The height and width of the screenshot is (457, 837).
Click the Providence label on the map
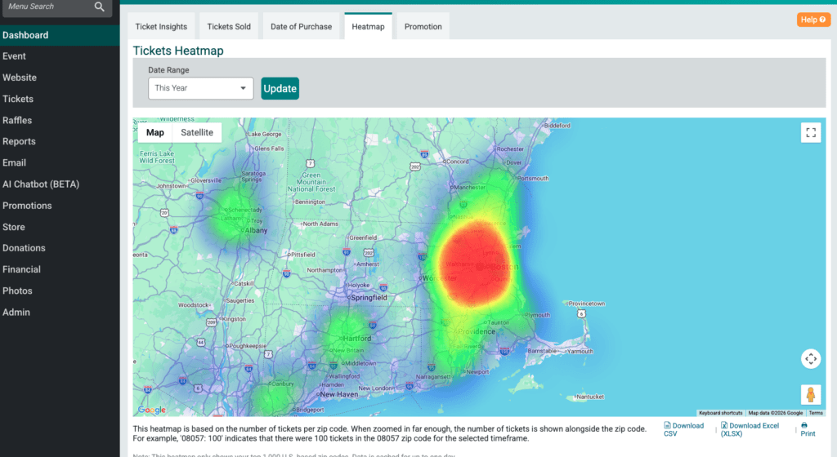(477, 331)
